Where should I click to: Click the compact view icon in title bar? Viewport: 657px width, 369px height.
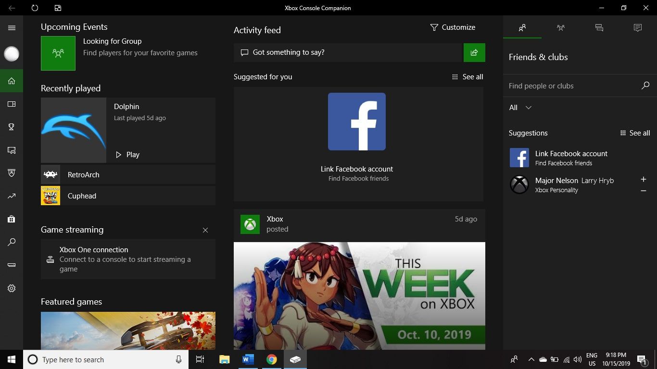(58, 8)
